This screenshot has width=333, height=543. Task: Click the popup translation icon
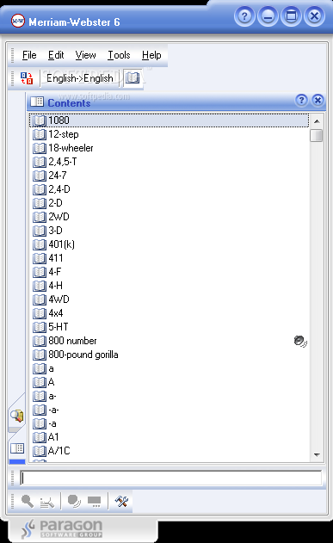pyautogui.click(x=94, y=501)
